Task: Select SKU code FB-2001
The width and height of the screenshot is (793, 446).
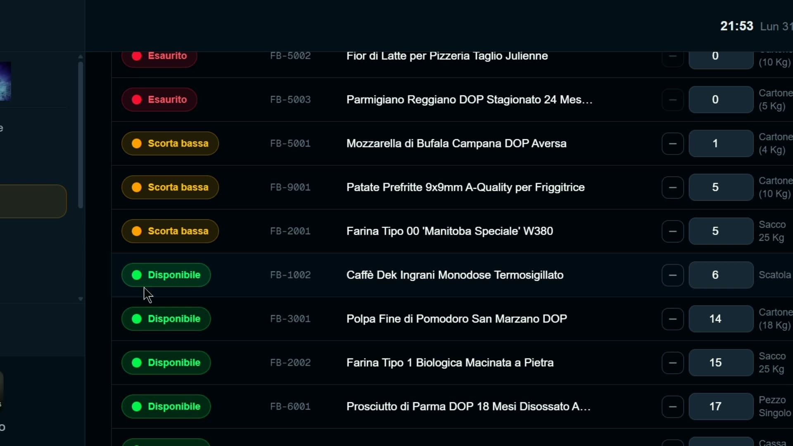Action: pyautogui.click(x=290, y=231)
